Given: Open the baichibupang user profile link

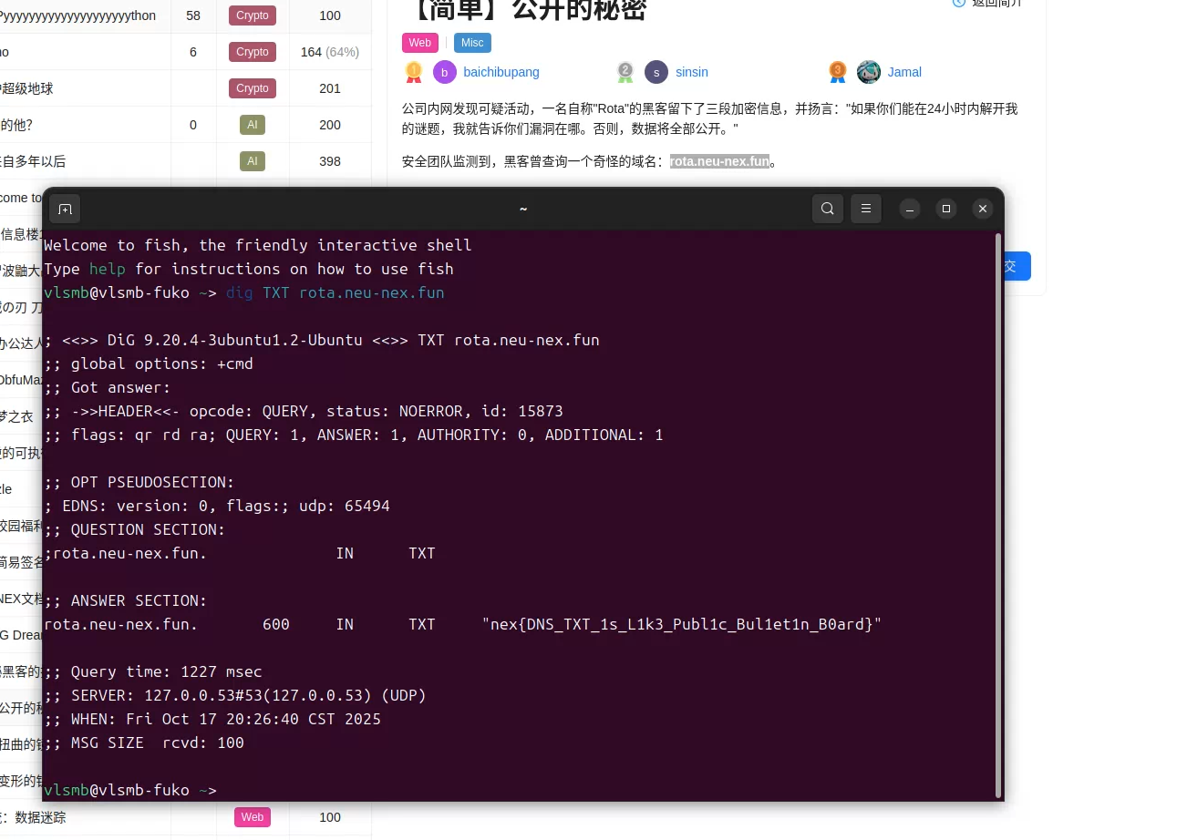Looking at the screenshot, I should pos(501,72).
